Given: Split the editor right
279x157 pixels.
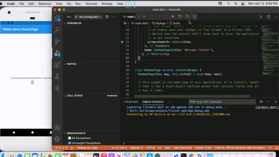Looking at the screenshot, I should pos(269,17).
